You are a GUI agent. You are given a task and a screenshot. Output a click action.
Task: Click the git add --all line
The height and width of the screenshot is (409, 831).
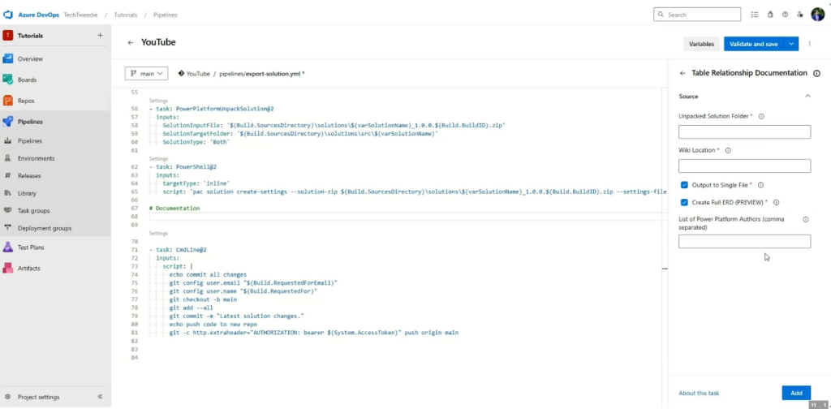pos(191,308)
